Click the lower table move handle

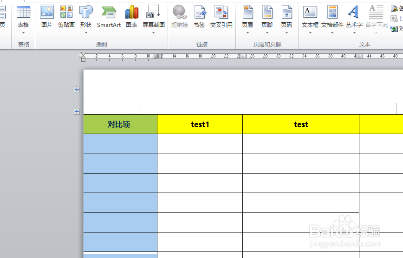[77, 111]
